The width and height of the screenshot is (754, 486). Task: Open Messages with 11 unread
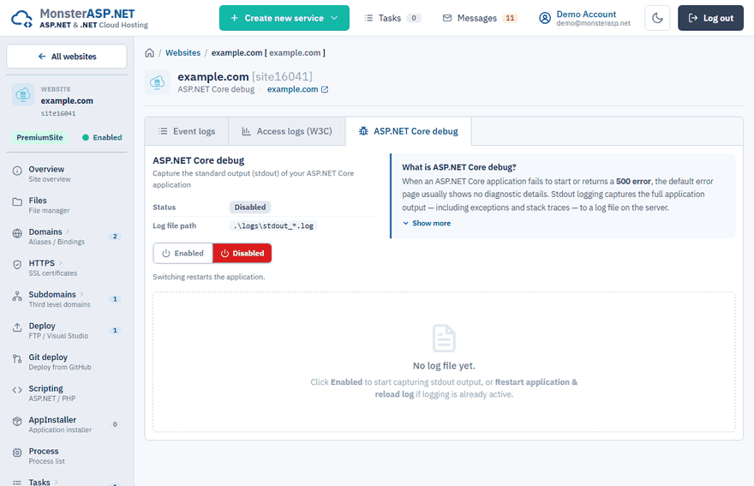480,18
